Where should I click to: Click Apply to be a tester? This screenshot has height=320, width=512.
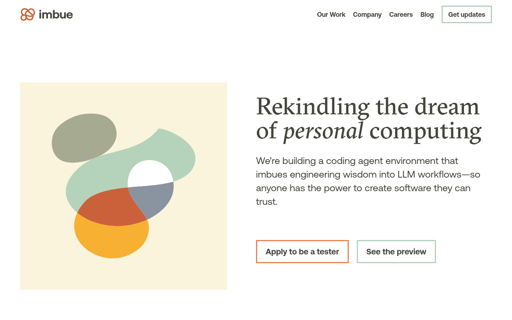tap(302, 252)
